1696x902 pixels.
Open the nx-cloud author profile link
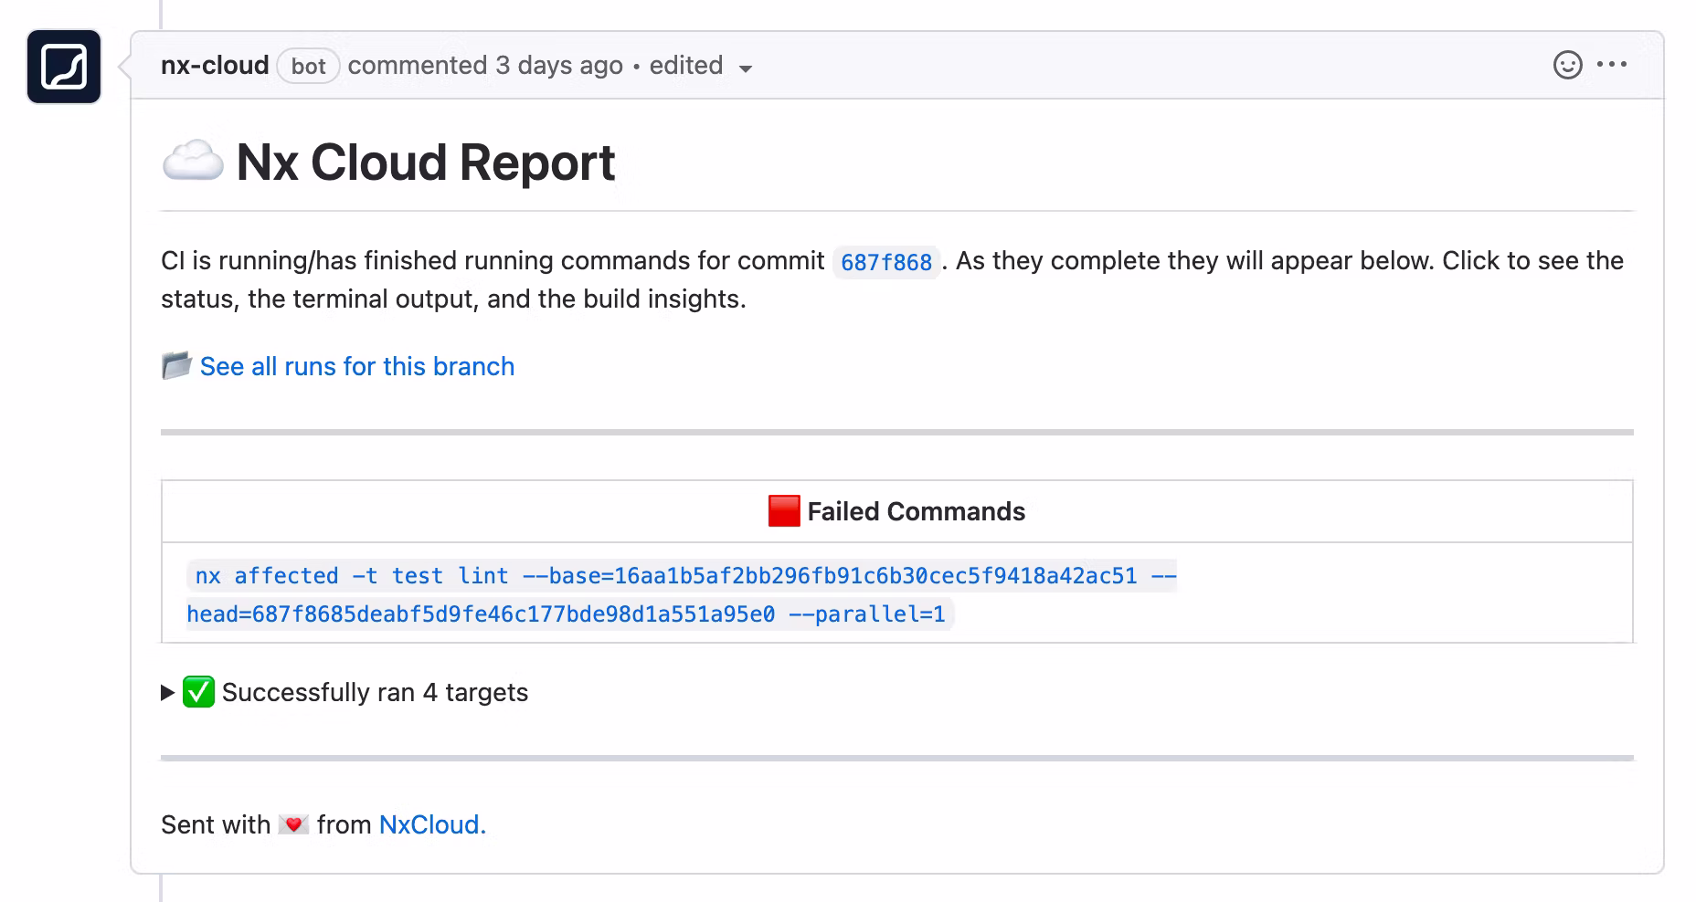click(x=215, y=66)
